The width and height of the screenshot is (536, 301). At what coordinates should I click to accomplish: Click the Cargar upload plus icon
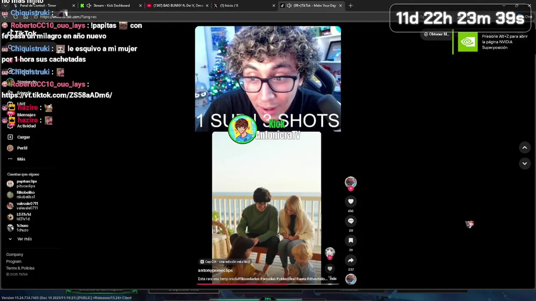[x=10, y=137]
